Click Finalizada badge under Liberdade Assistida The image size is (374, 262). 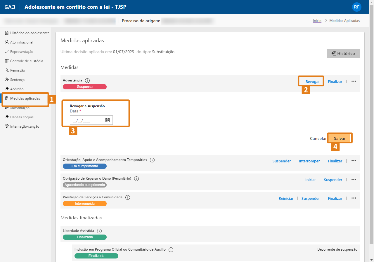coord(85,237)
